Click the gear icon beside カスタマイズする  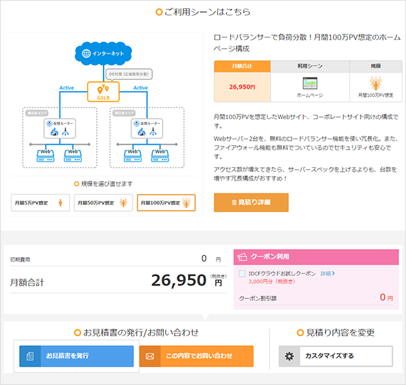[x=290, y=356]
